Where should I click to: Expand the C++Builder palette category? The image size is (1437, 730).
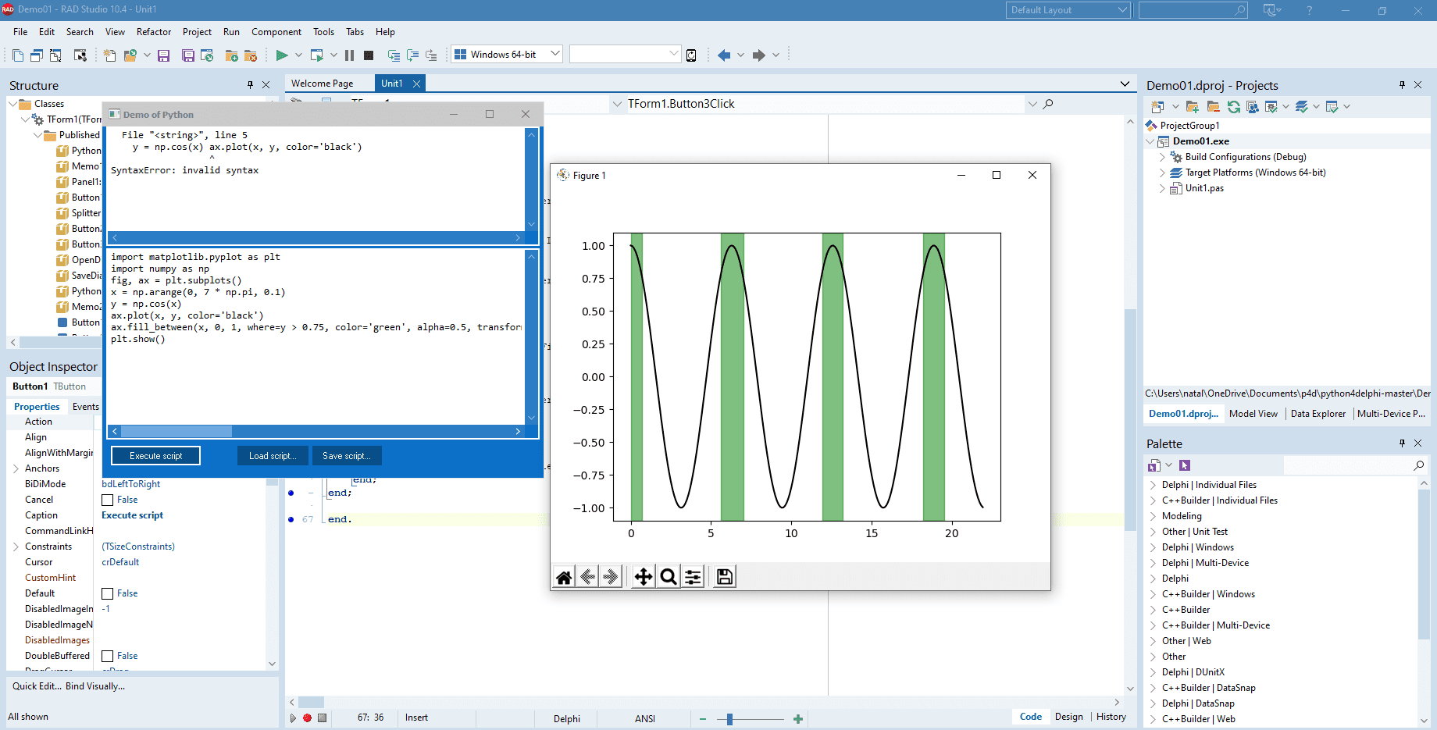(1154, 609)
